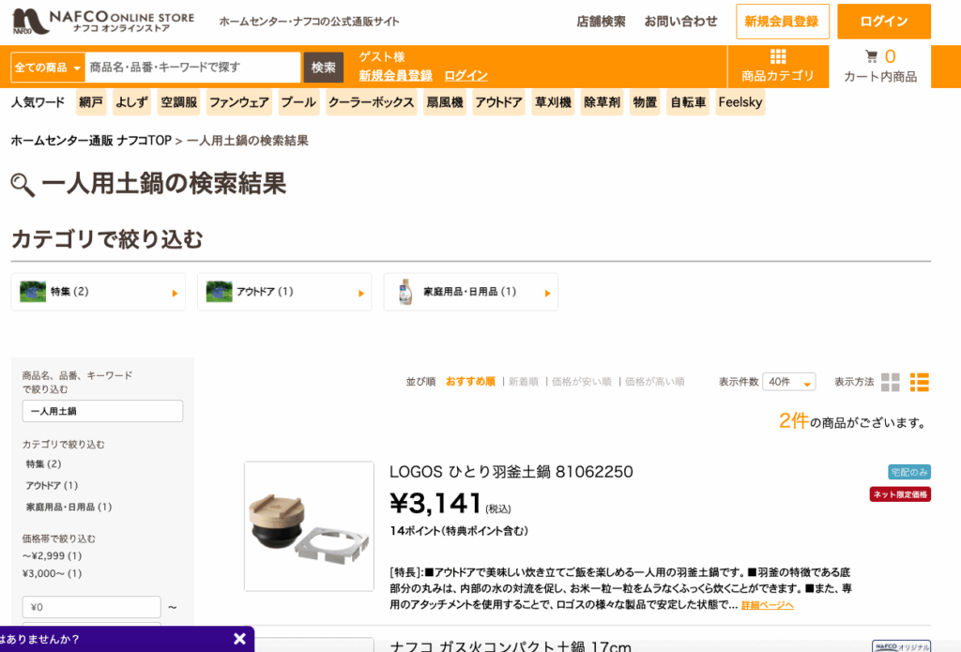
Task: Select popular keyword Feelsky
Action: tap(740, 102)
